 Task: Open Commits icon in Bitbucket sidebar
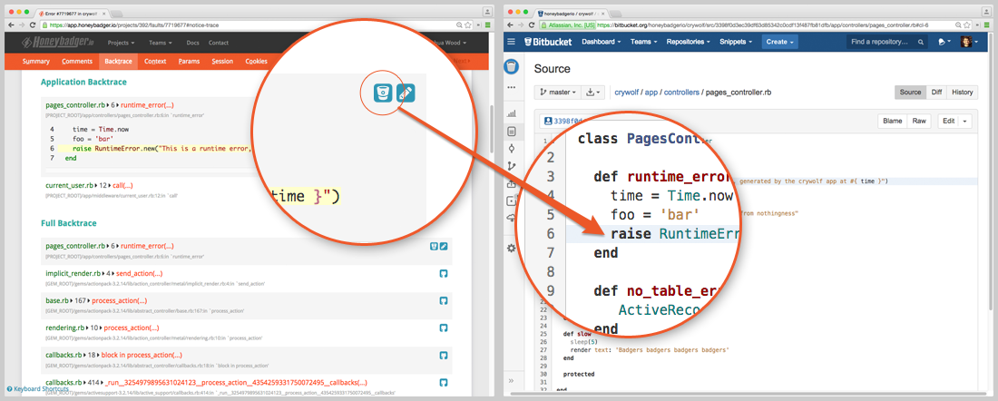click(x=512, y=149)
